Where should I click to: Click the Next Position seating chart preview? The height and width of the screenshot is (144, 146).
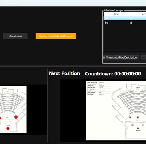[116, 111]
